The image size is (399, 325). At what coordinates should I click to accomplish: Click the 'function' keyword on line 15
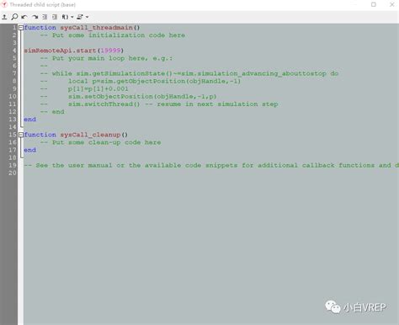40,135
